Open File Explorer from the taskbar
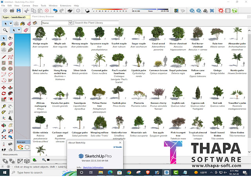The width and height of the screenshot is (251, 177). coord(101,173)
